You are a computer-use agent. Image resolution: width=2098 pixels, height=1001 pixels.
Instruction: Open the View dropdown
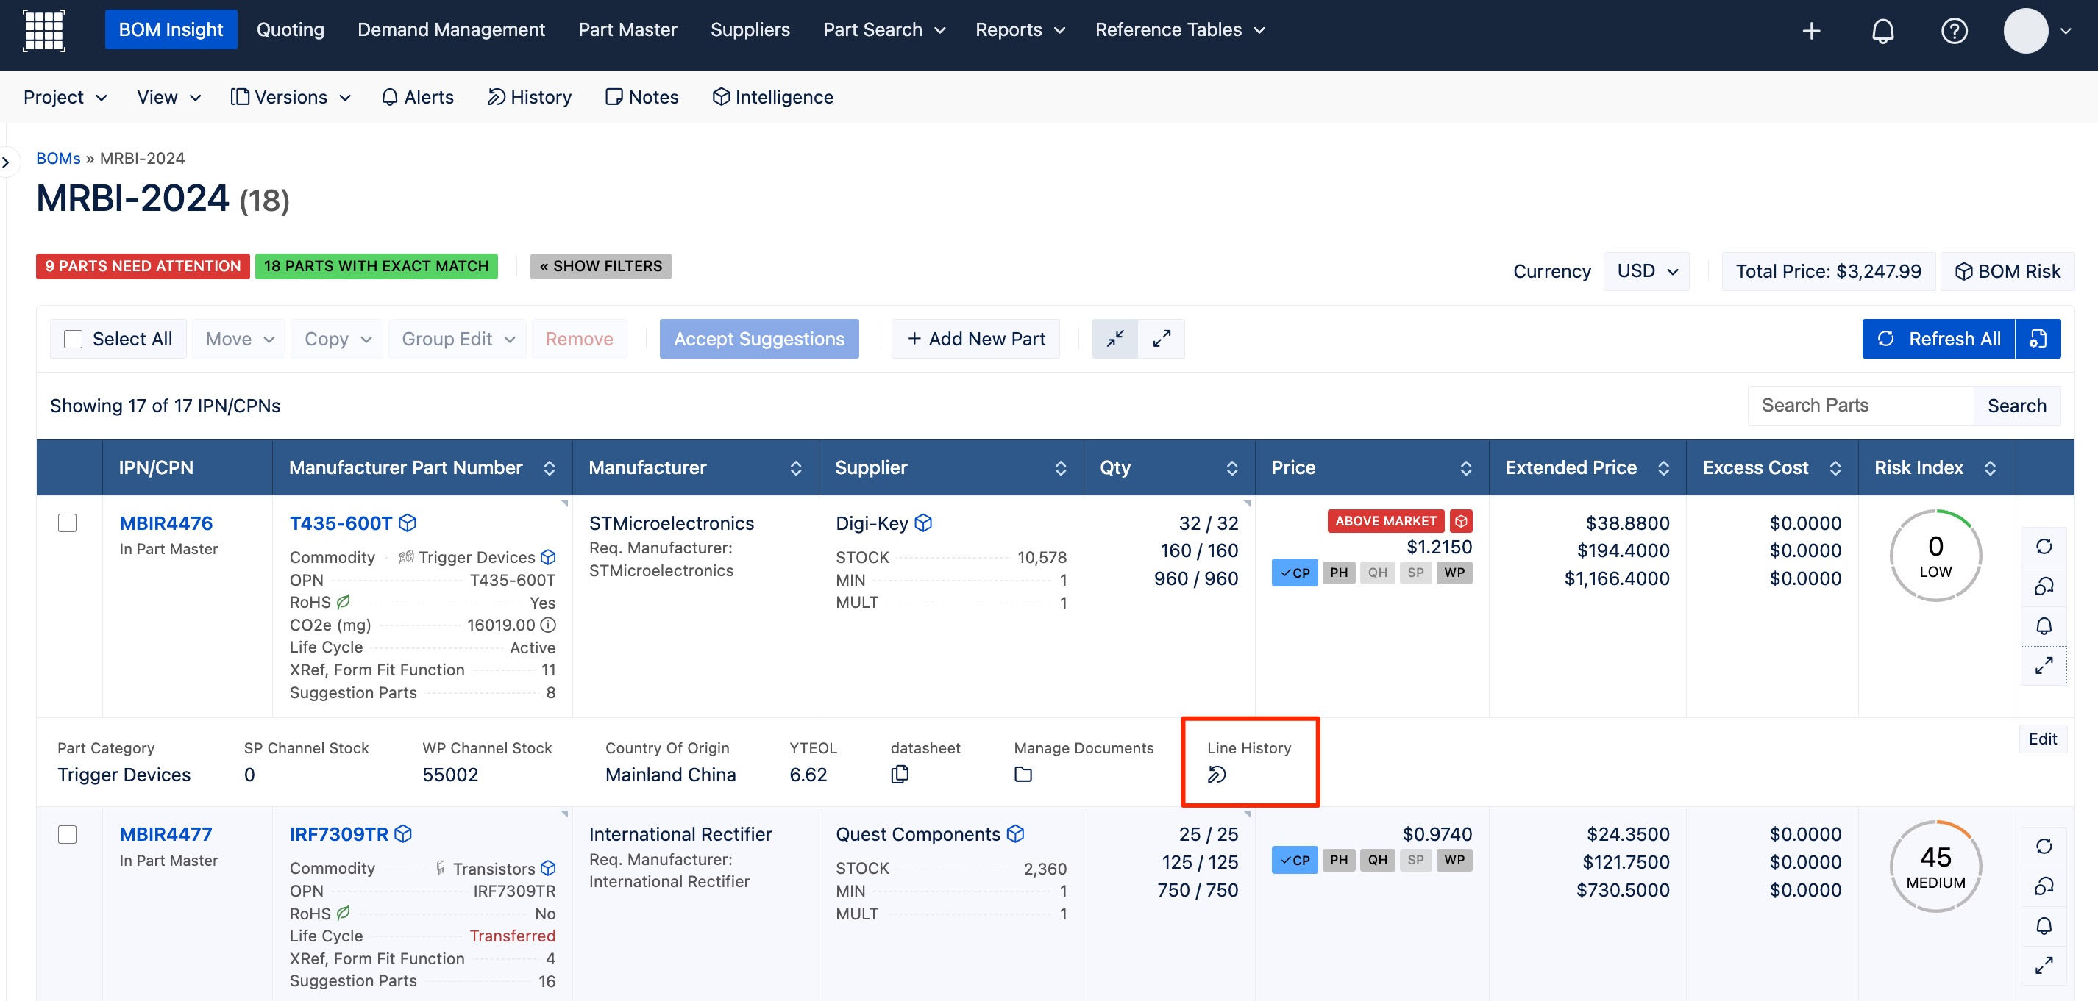pyautogui.click(x=168, y=97)
